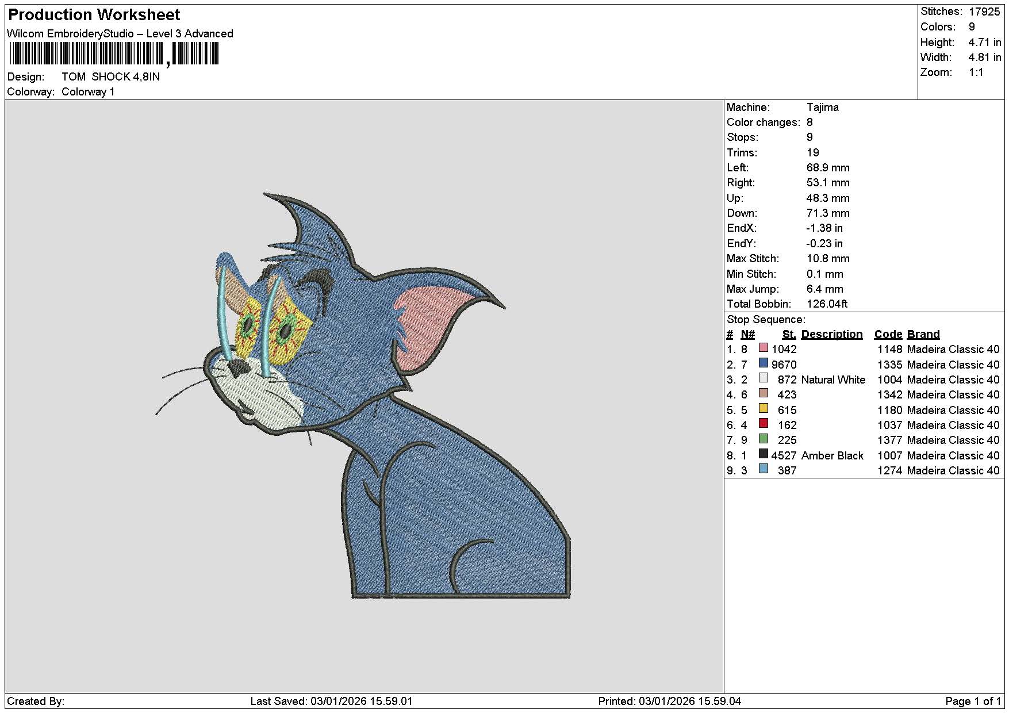Click the light blue swatch for thread 387

pyautogui.click(x=764, y=469)
